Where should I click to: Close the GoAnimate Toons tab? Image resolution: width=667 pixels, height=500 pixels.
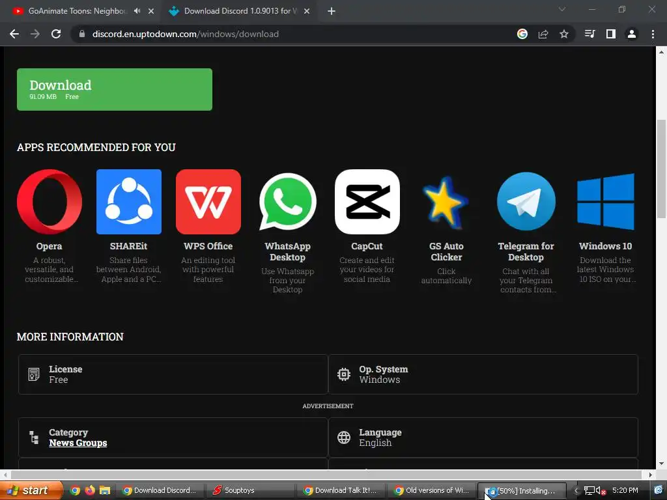tap(151, 11)
